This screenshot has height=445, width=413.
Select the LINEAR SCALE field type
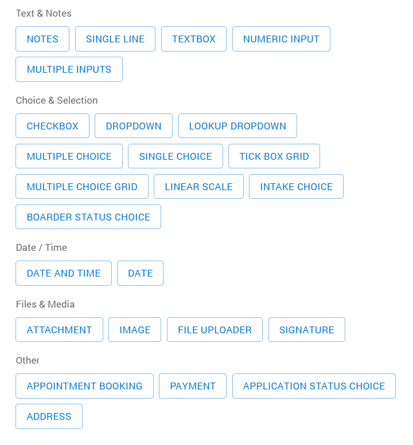(198, 187)
